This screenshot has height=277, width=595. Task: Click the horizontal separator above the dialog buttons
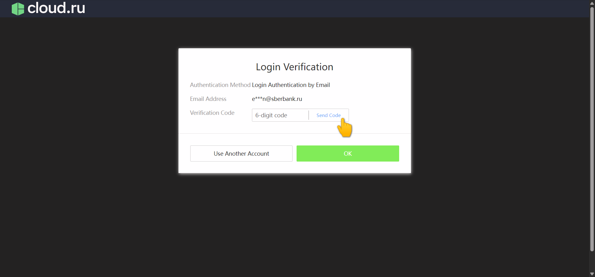point(295,133)
